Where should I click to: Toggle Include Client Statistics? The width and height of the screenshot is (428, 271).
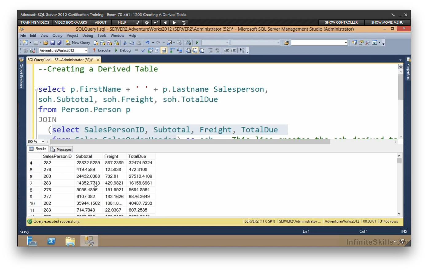179,50
